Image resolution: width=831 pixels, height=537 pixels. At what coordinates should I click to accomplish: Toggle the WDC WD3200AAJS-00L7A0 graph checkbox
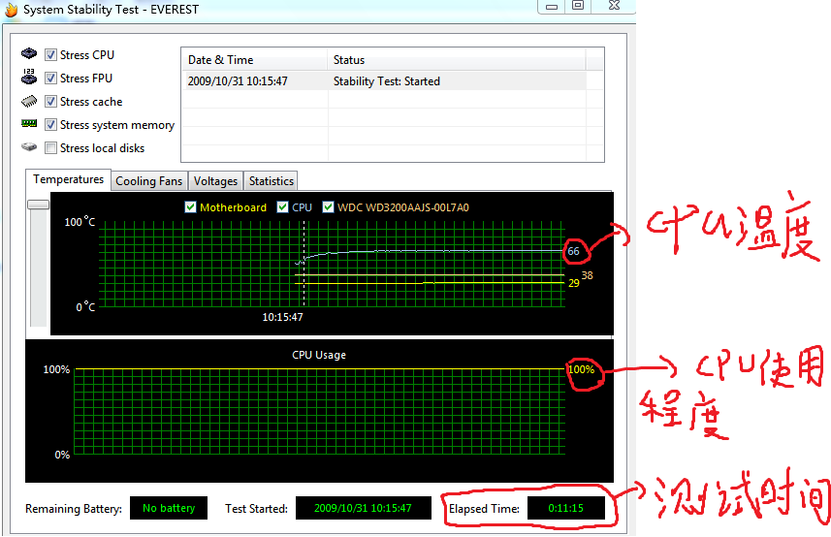[329, 207]
